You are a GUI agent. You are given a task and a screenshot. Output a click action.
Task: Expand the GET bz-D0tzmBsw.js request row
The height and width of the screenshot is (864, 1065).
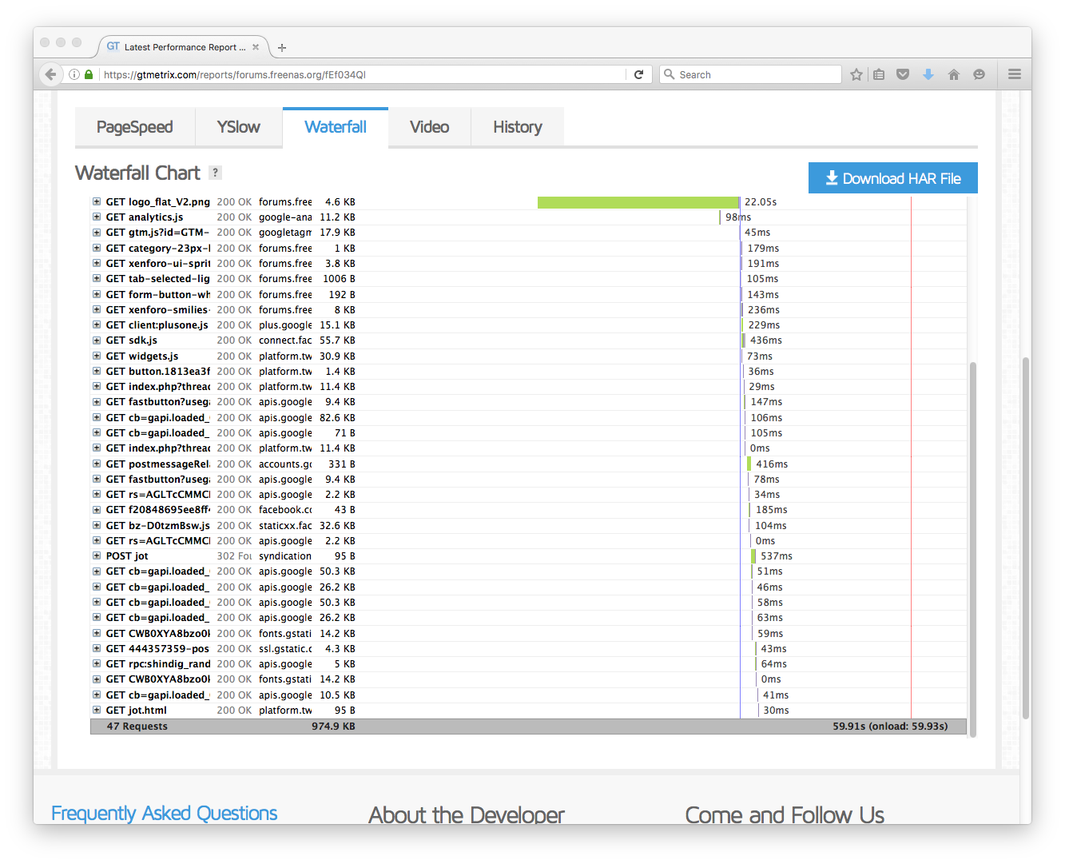pyautogui.click(x=97, y=526)
